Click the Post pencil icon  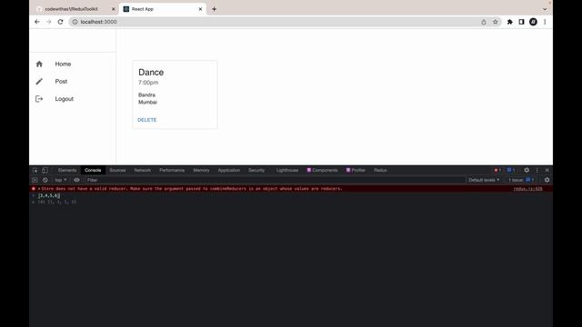(39, 81)
